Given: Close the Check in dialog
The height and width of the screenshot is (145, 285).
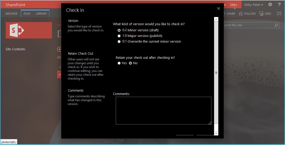Looking at the screenshot, I should pos(218,8).
